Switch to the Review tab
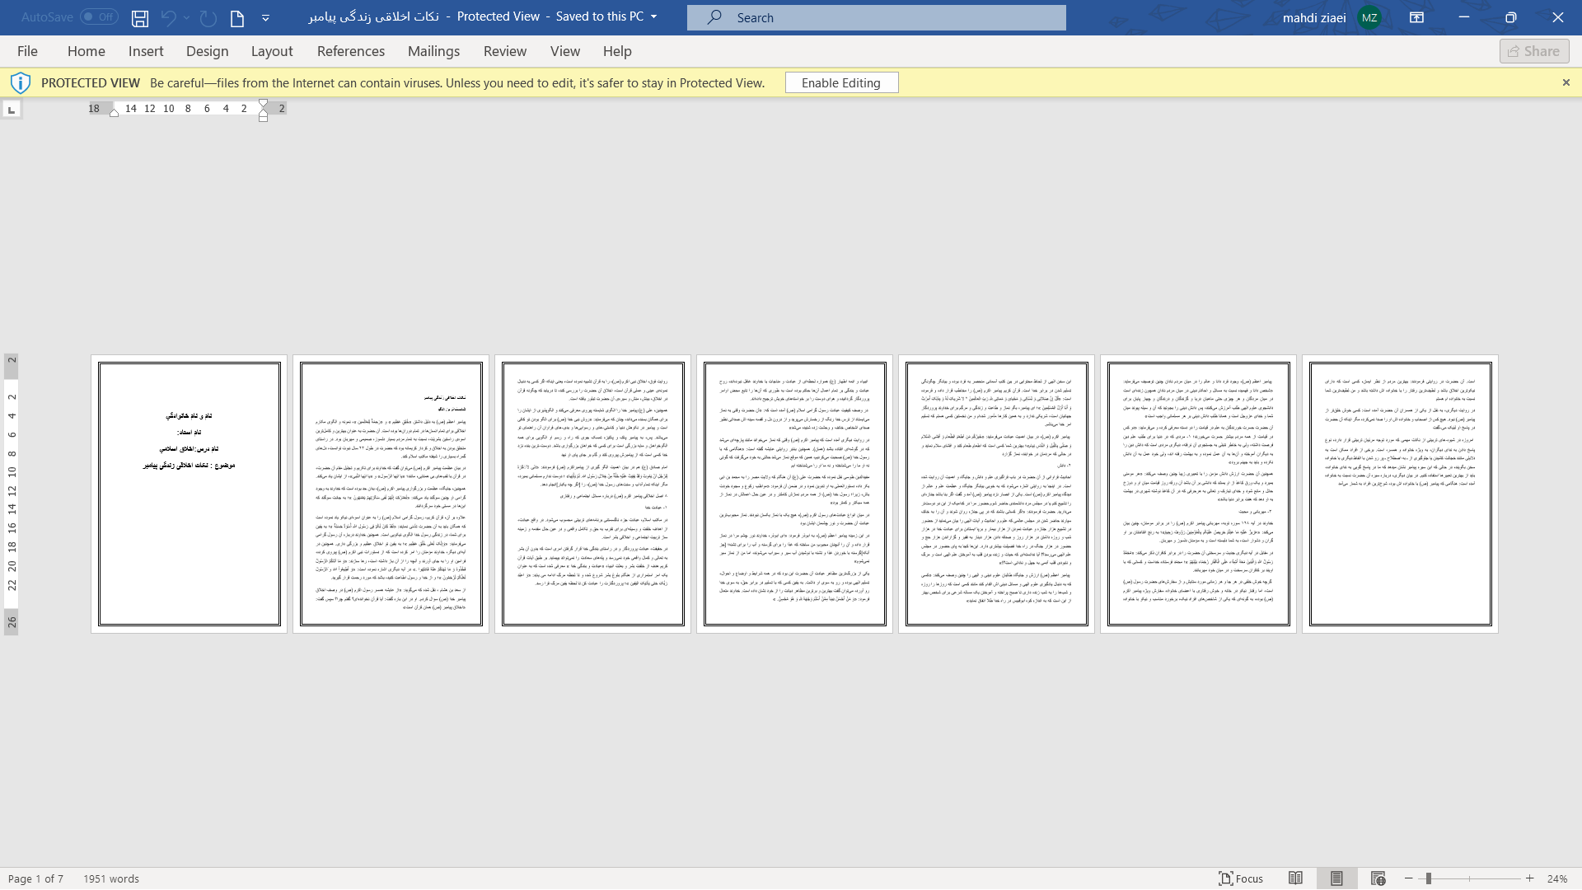The width and height of the screenshot is (1582, 890). coord(505,51)
